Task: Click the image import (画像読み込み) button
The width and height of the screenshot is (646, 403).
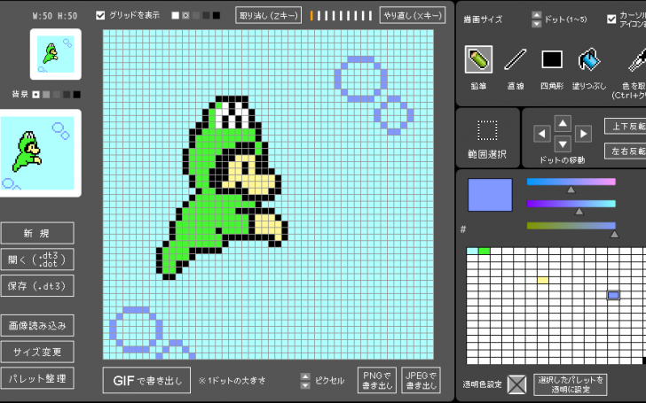Action: [37, 326]
